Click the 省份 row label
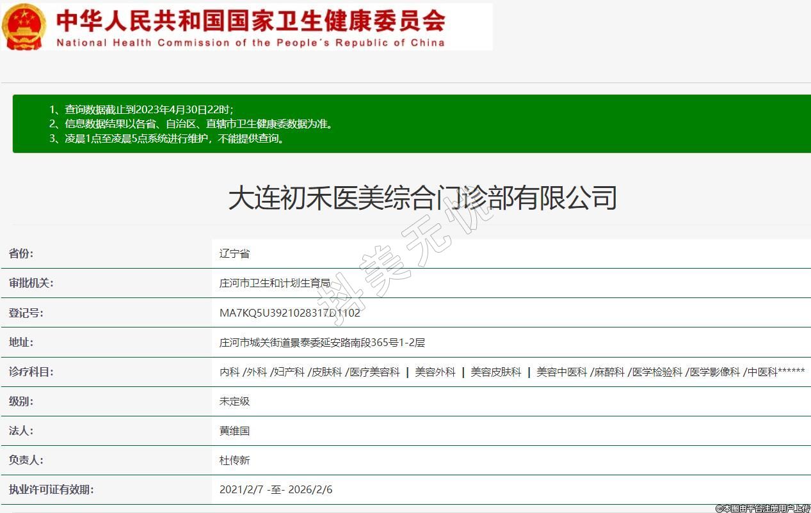This screenshot has width=811, height=513. [x=21, y=253]
